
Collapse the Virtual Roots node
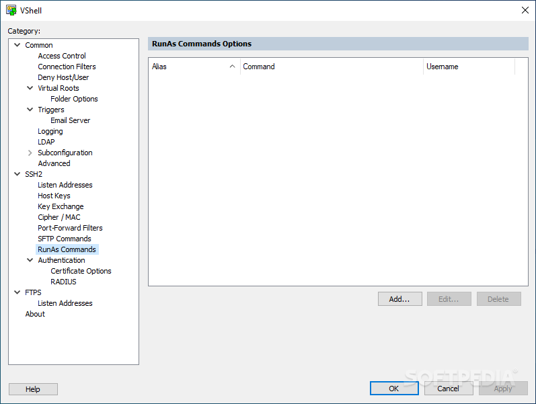(30, 88)
